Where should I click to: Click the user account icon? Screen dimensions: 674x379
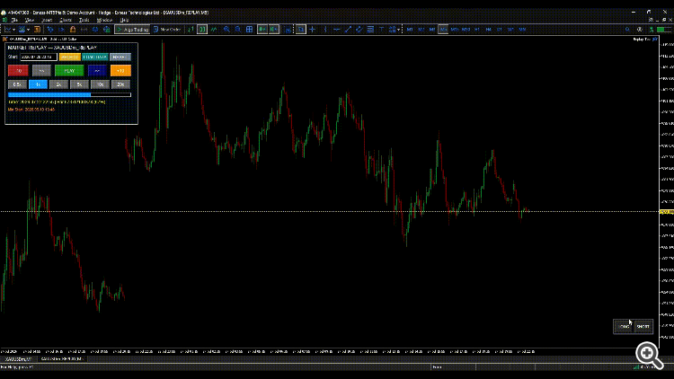pyautogui.click(x=640, y=30)
